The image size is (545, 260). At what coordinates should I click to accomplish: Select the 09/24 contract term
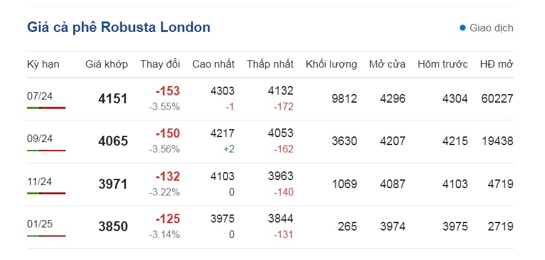[39, 138]
